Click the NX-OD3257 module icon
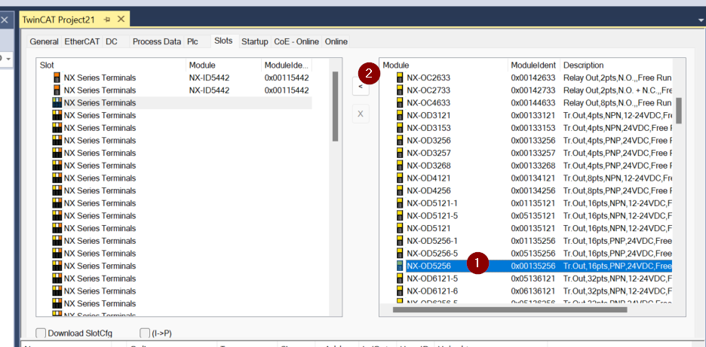Screen dimensions: 706x347 tap(399, 154)
